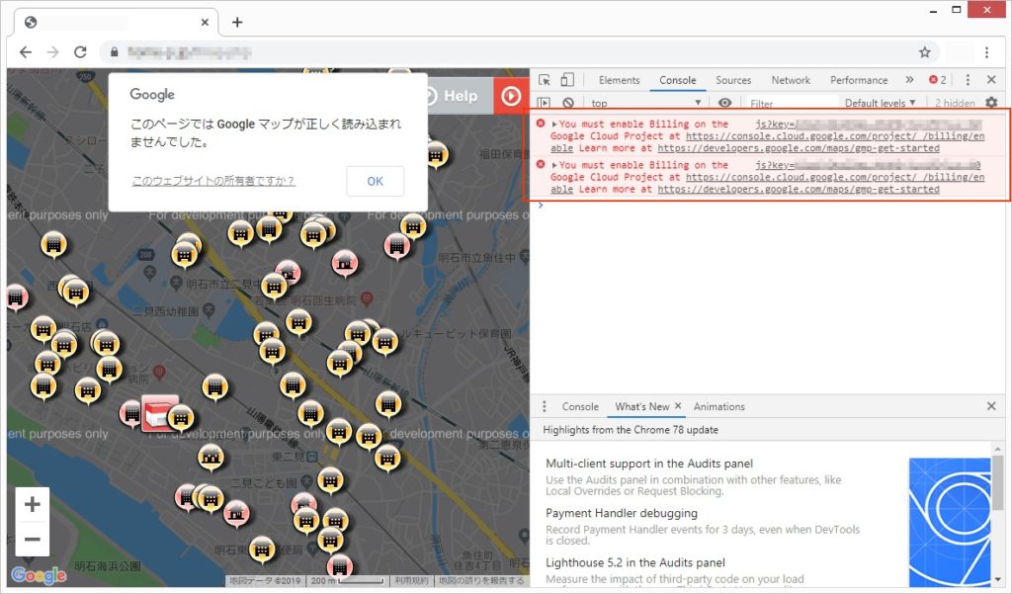This screenshot has height=594, width=1012.
Task: Zoom in the map with plus control
Action: pos(33,504)
